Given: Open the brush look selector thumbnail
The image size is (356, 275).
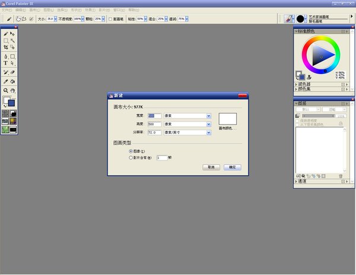Looking at the screenshot, I should click(x=13, y=129).
